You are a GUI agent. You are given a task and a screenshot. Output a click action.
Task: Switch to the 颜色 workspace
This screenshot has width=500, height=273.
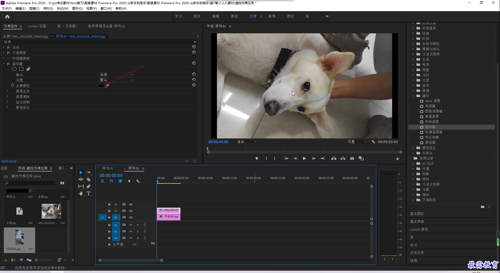(x=234, y=16)
